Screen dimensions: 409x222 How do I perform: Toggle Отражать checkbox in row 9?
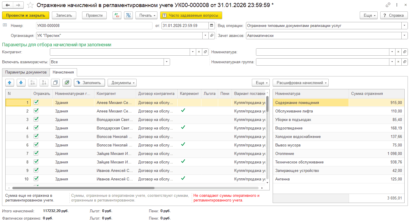click(36, 170)
